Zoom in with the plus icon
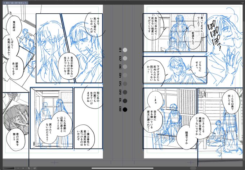 [23, 168]
